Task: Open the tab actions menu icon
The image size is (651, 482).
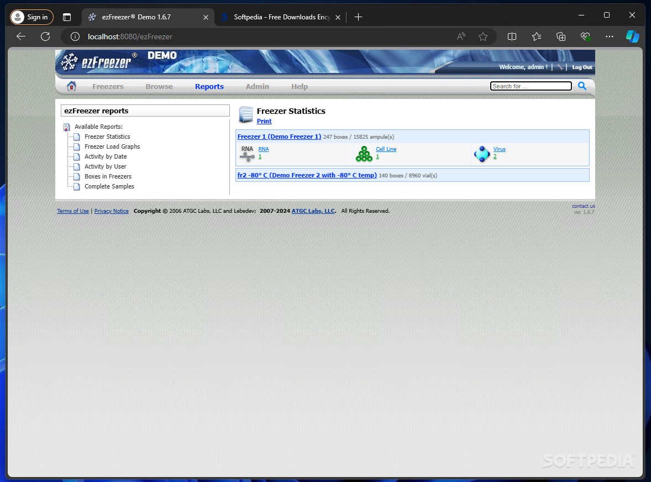Action: pos(67,17)
